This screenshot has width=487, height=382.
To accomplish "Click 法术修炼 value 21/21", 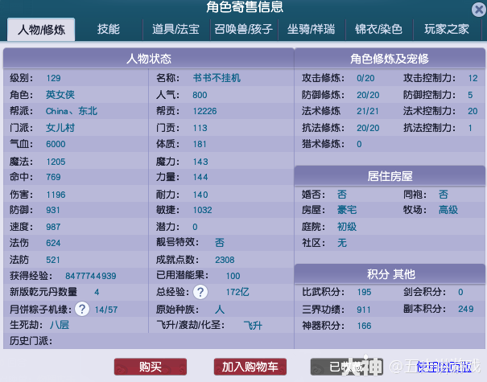I will (x=368, y=111).
